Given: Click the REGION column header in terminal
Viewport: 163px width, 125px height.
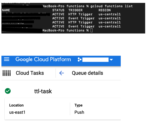Looking at the screenshot, I should click(105, 10).
